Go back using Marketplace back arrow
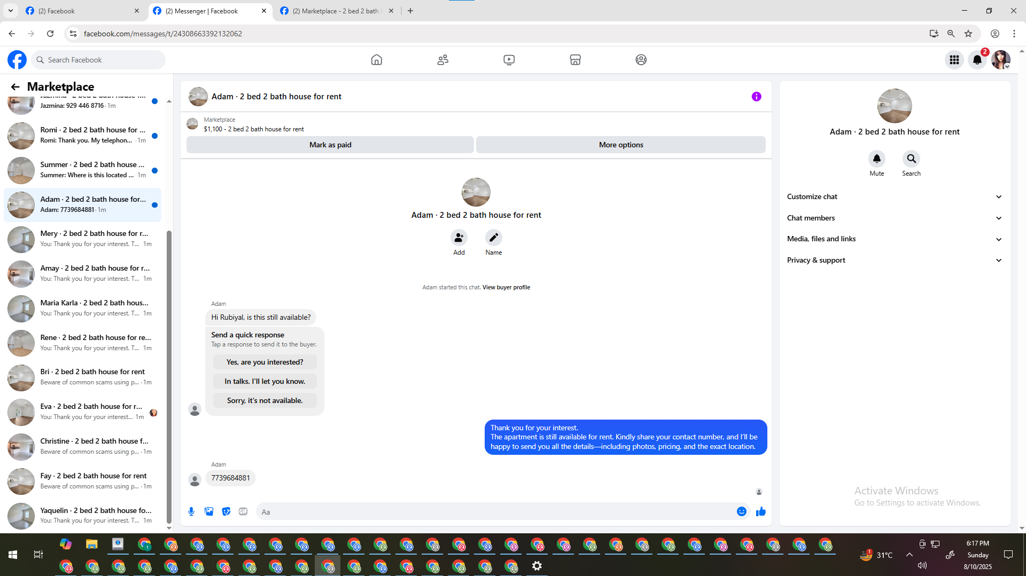Screen dimensions: 1026x576 coord(15,86)
